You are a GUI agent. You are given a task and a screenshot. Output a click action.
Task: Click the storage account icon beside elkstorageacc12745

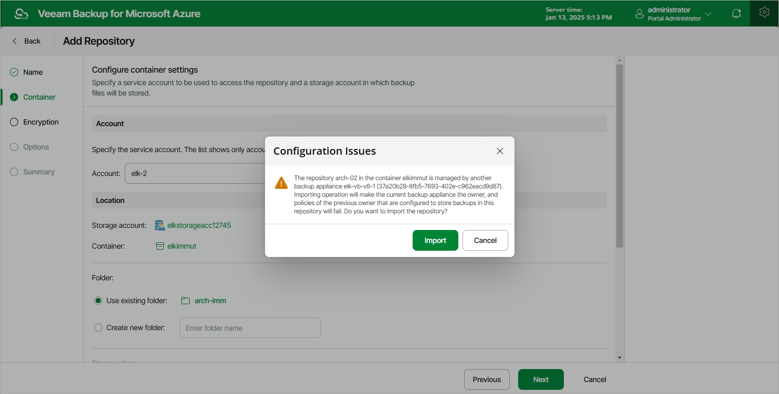click(x=159, y=225)
